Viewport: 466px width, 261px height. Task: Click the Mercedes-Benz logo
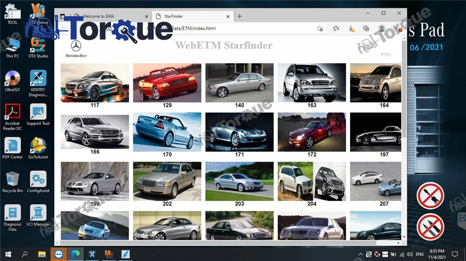[76, 48]
